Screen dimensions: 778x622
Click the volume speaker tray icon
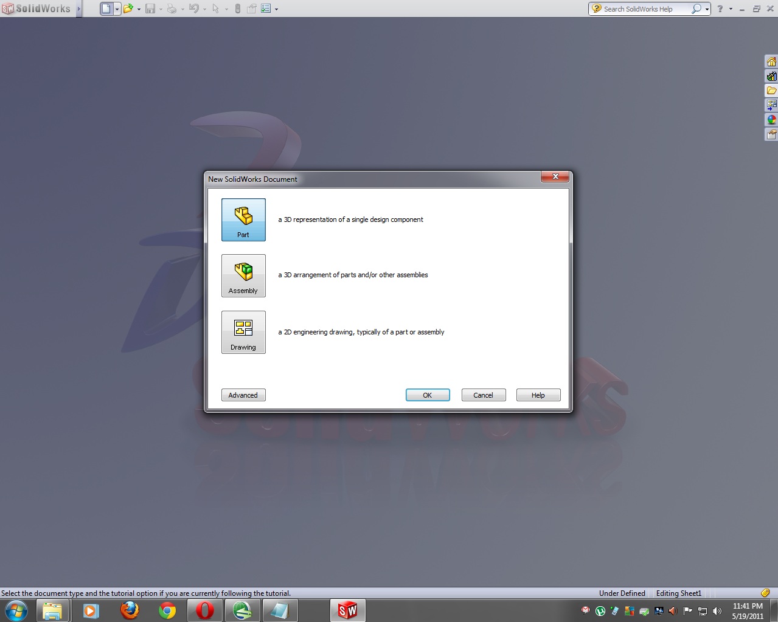pyautogui.click(x=717, y=611)
